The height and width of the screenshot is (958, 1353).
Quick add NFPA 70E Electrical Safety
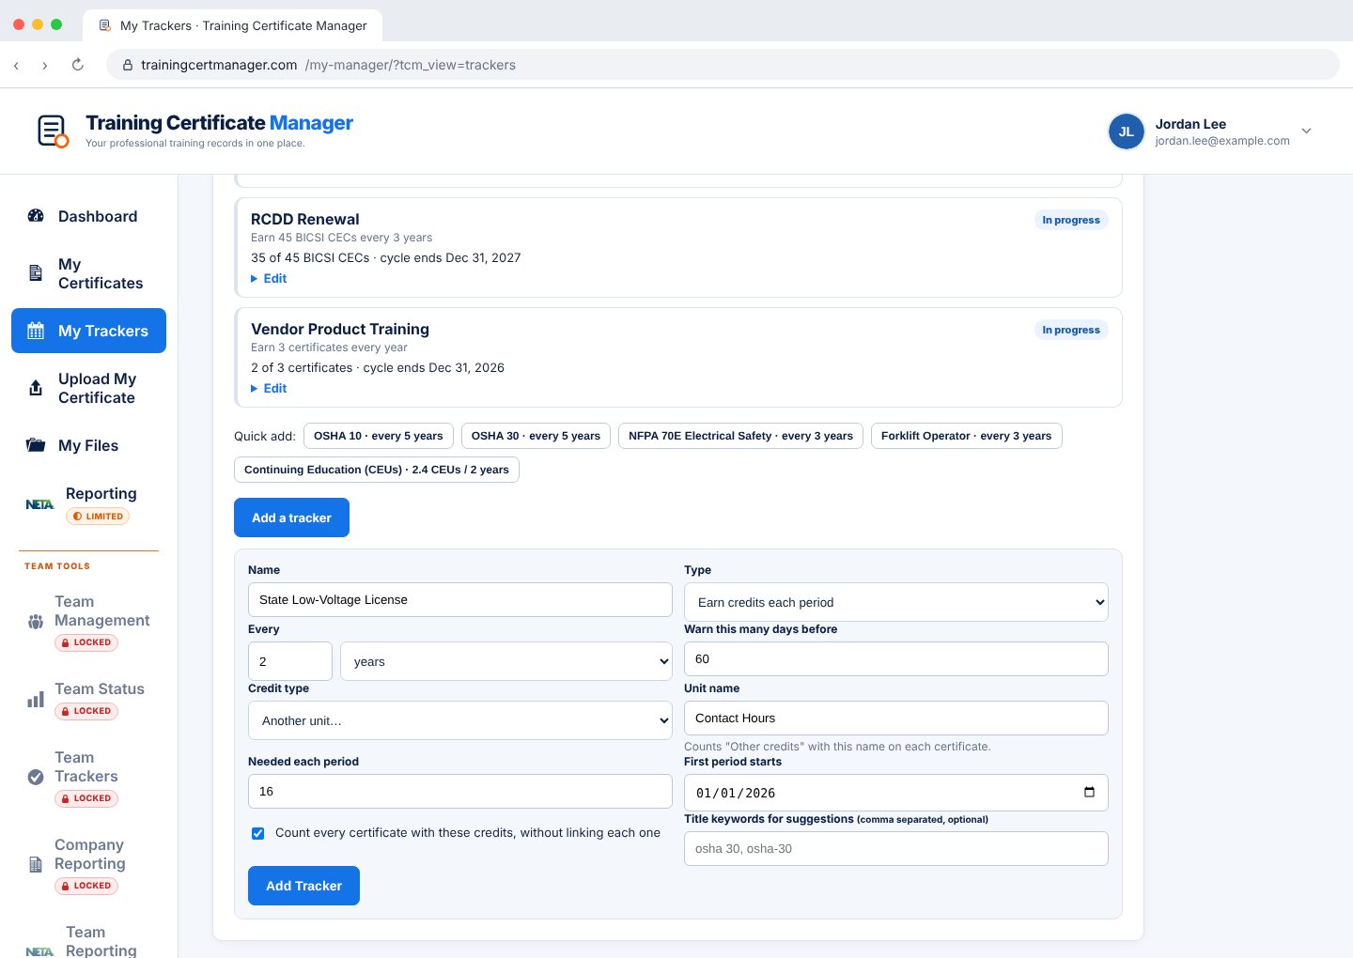pyautogui.click(x=740, y=436)
